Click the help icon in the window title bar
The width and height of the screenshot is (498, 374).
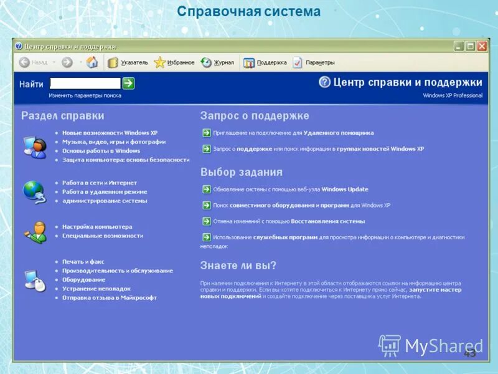(19, 46)
